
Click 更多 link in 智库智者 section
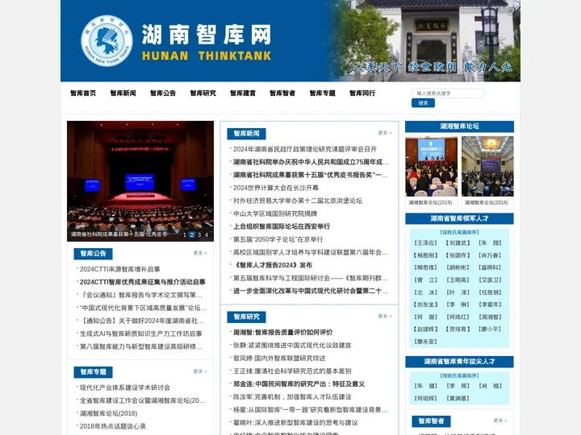(x=500, y=420)
